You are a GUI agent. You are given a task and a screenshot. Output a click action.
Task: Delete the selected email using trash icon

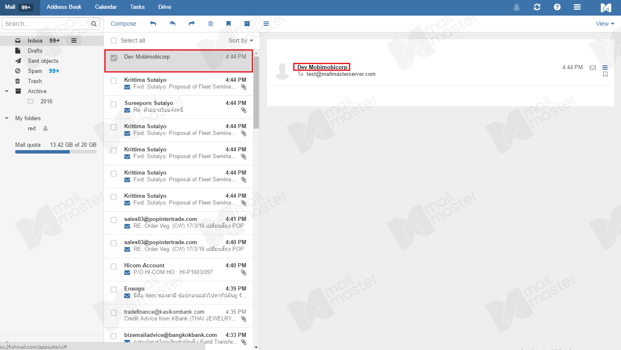[x=210, y=24]
